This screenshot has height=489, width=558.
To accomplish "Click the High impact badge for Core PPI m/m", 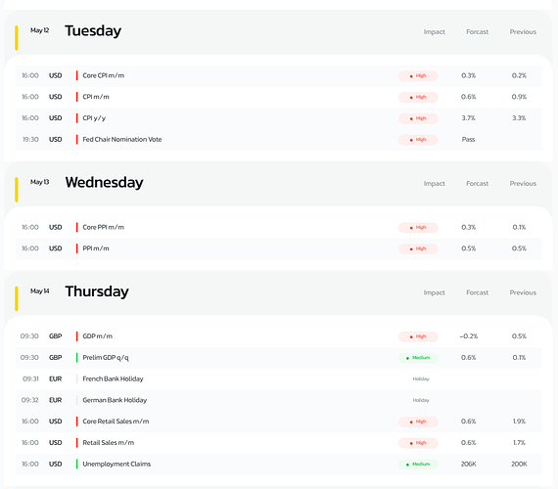I will pyautogui.click(x=418, y=228).
